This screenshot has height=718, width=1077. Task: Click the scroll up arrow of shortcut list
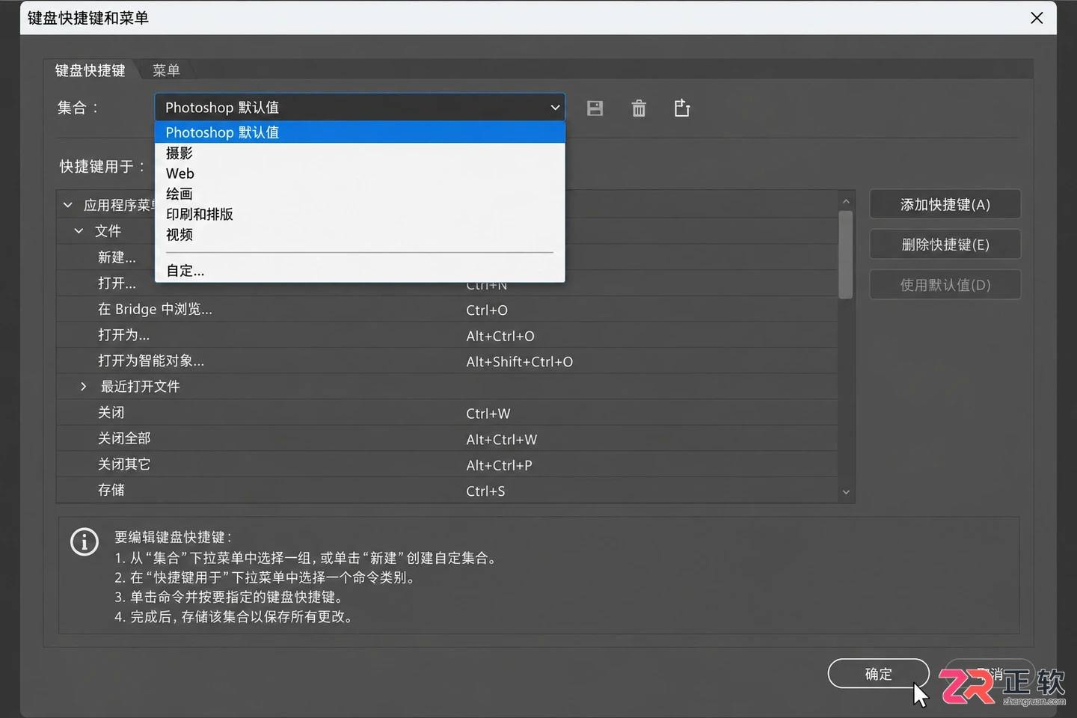coord(846,201)
